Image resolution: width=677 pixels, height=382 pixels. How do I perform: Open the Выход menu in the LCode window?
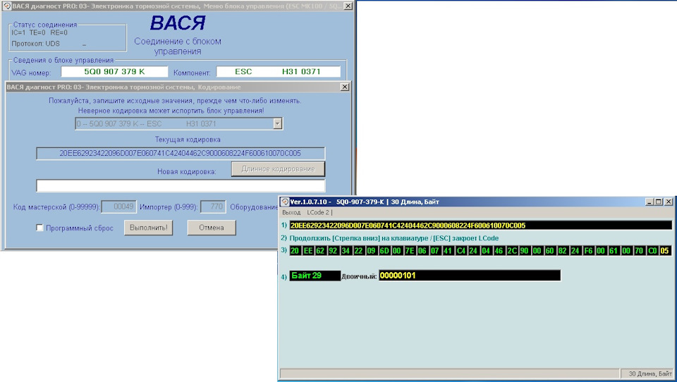tap(291, 213)
